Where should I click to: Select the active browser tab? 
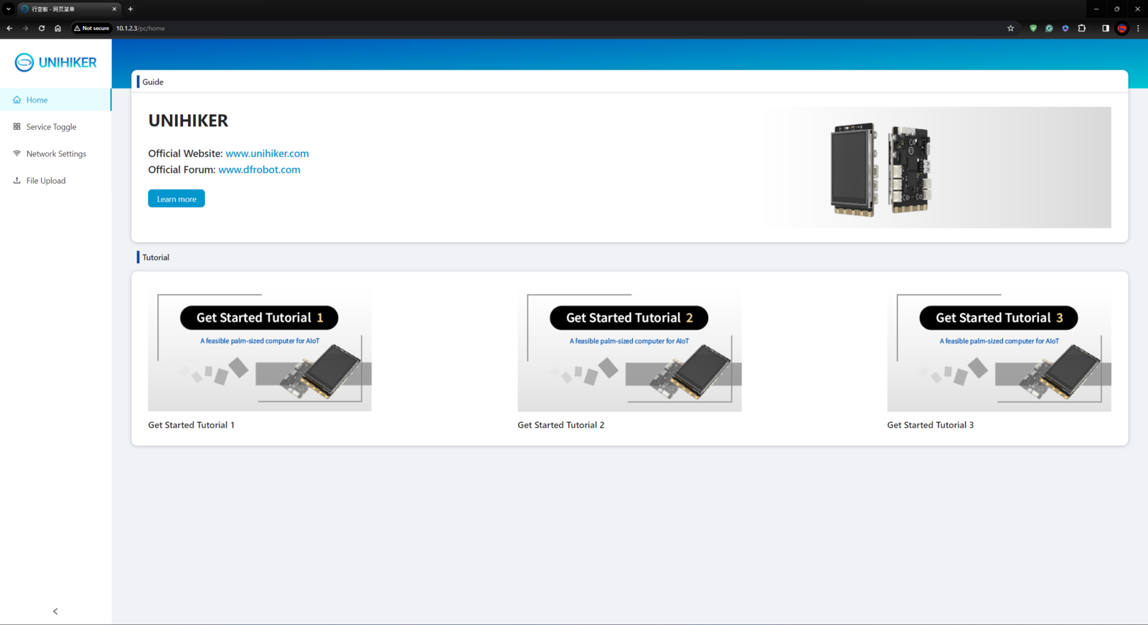pos(69,9)
